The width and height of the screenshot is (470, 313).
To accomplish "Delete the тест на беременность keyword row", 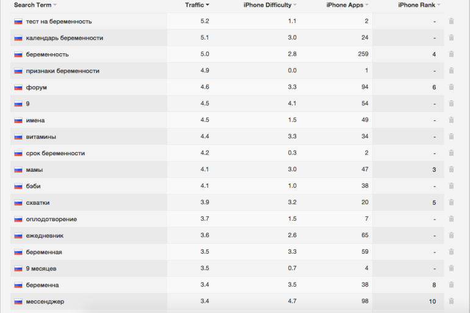I will pyautogui.click(x=451, y=21).
